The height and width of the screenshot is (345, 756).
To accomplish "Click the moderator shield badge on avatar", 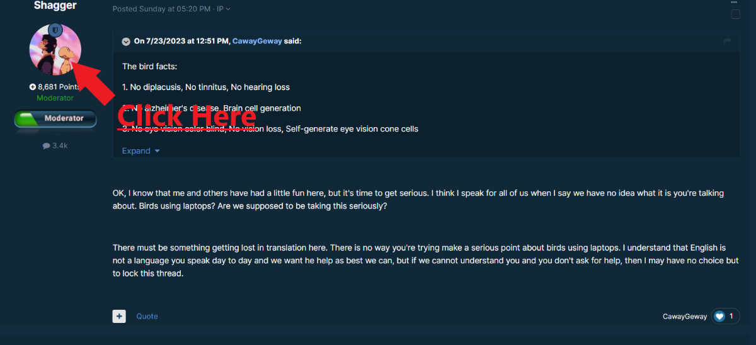I will pyautogui.click(x=55, y=30).
